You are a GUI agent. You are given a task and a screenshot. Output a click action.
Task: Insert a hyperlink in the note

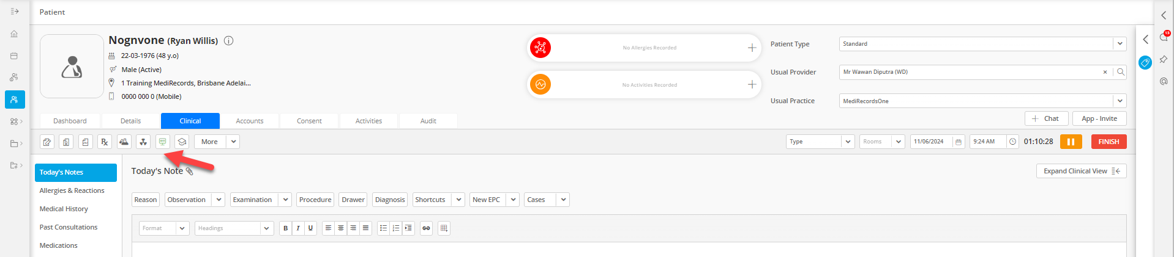[426, 228]
